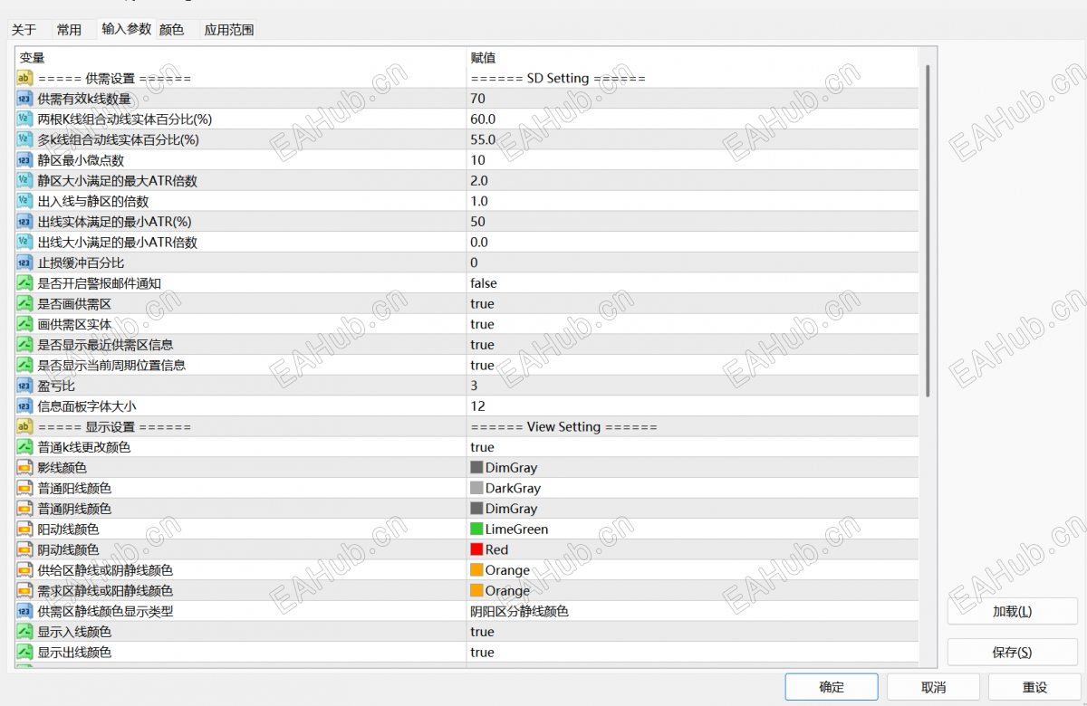Click the bool icon beside 显示入线颜色
Screen dimensions: 1087x706
[x=24, y=632]
